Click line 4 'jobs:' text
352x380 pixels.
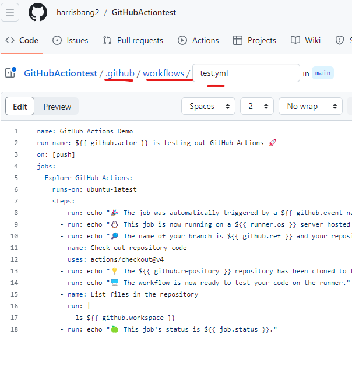point(46,166)
